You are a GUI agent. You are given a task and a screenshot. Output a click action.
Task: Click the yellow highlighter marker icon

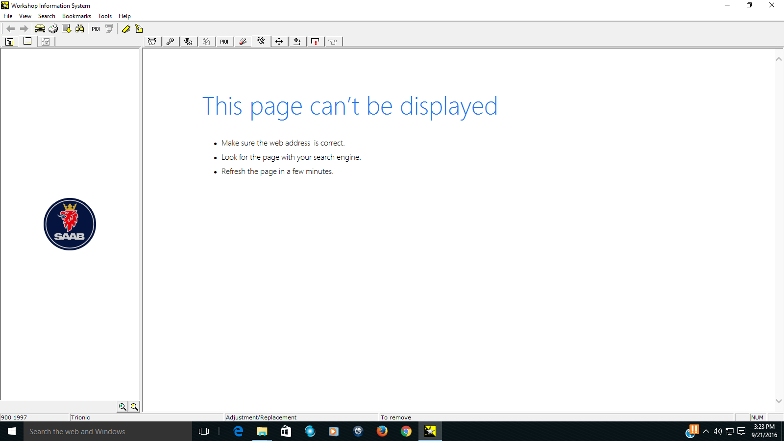[126, 29]
